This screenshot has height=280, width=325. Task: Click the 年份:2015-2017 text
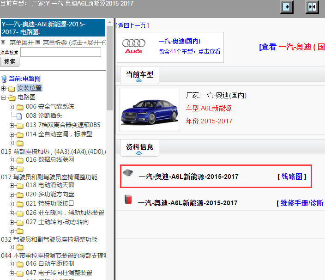(209, 121)
